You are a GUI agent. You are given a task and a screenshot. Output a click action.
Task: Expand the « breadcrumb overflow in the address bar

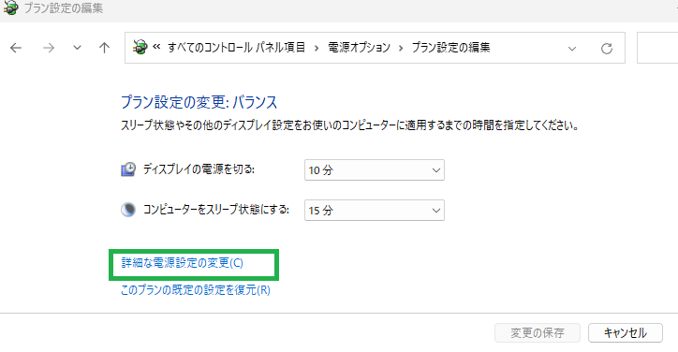click(156, 47)
